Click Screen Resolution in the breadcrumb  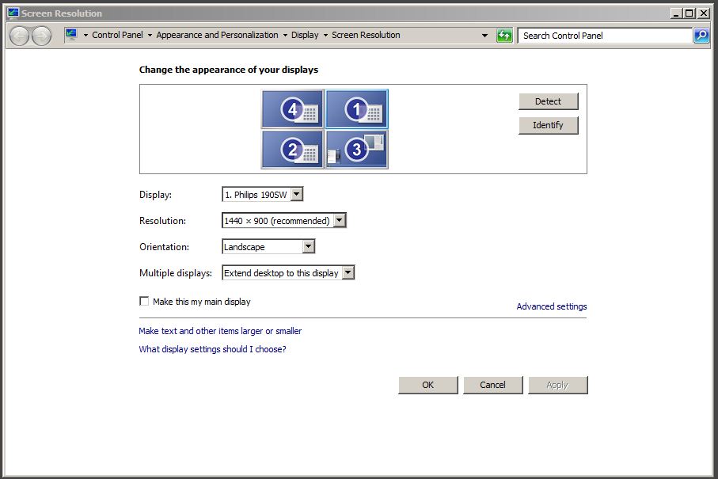pos(366,35)
